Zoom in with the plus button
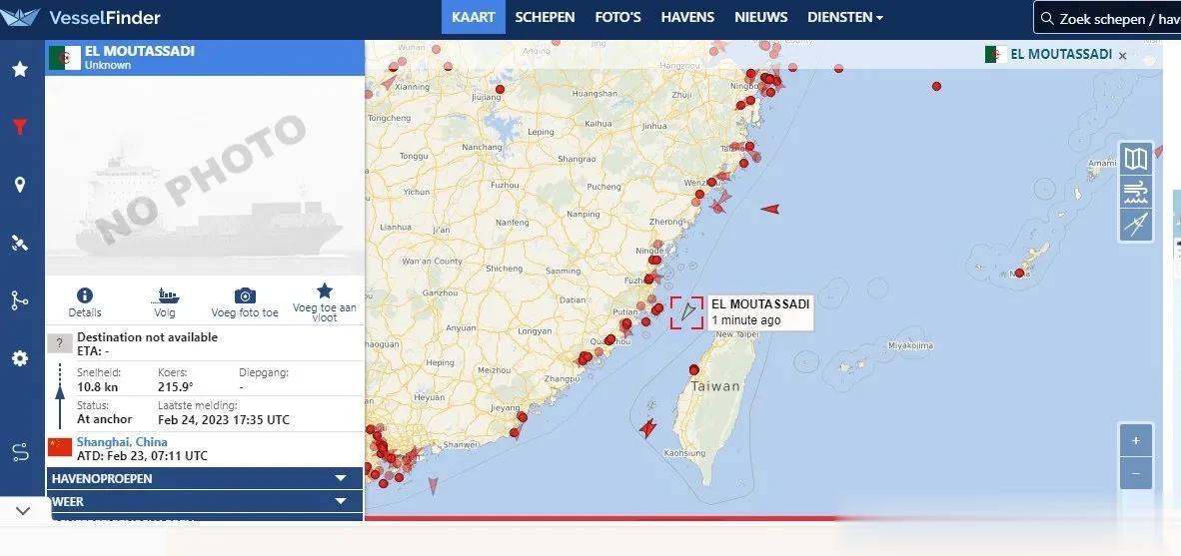Screen dimensions: 1181x556 pos(1136,441)
